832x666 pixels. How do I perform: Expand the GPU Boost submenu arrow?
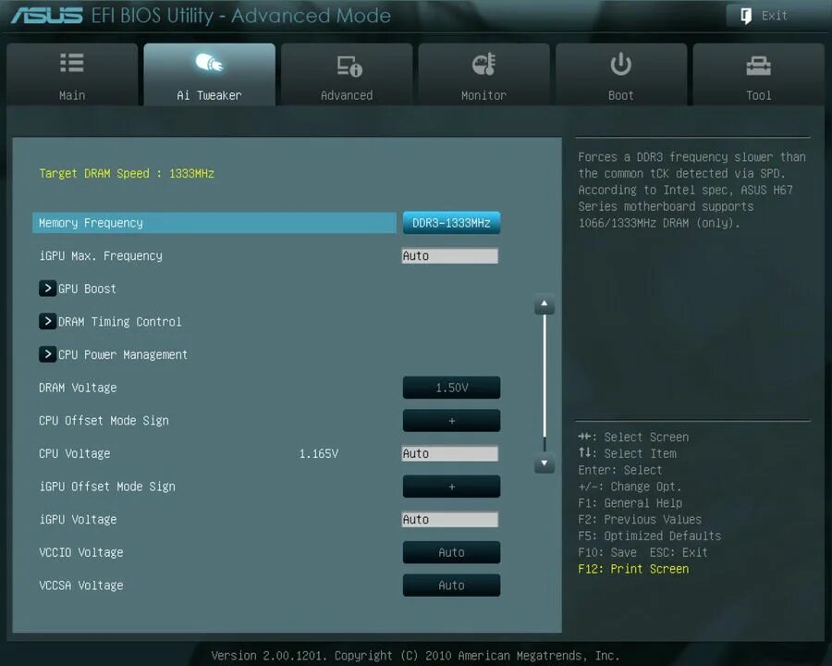[x=47, y=289]
